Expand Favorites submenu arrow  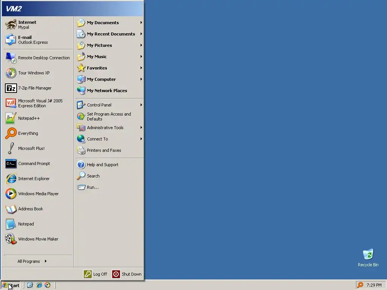coord(141,68)
